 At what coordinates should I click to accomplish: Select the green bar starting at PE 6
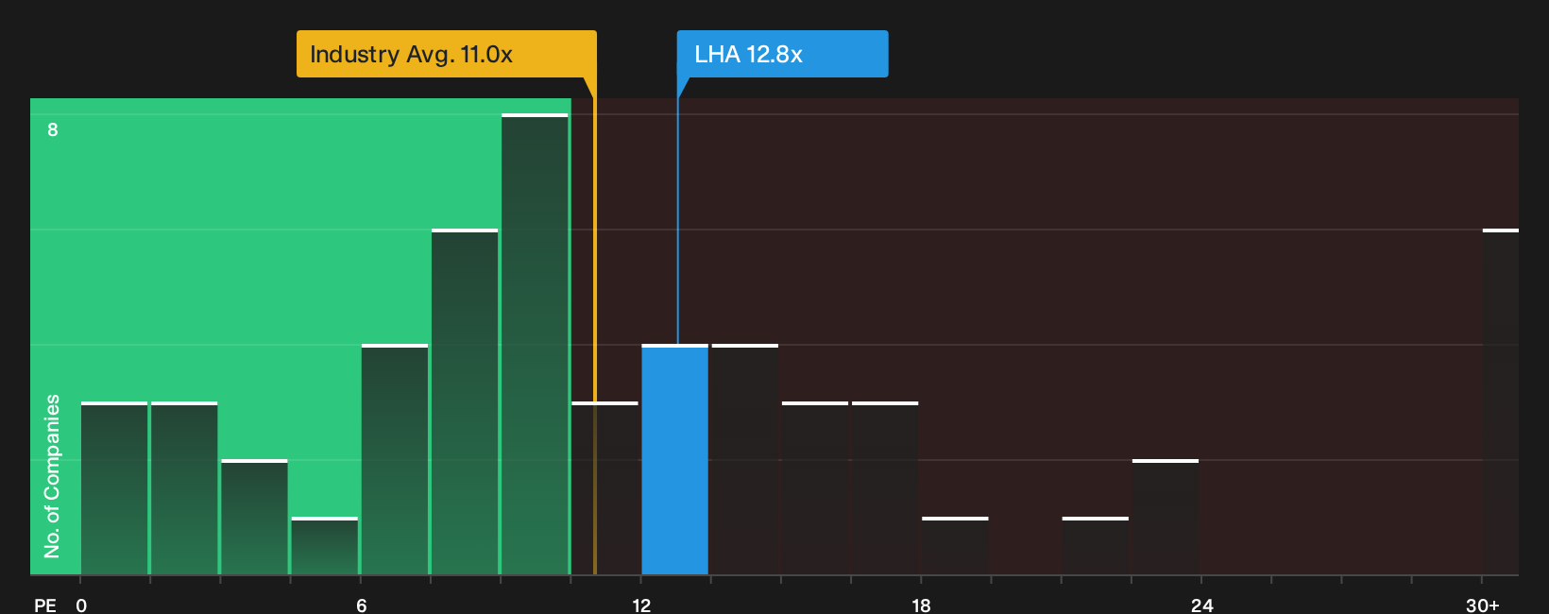395,459
